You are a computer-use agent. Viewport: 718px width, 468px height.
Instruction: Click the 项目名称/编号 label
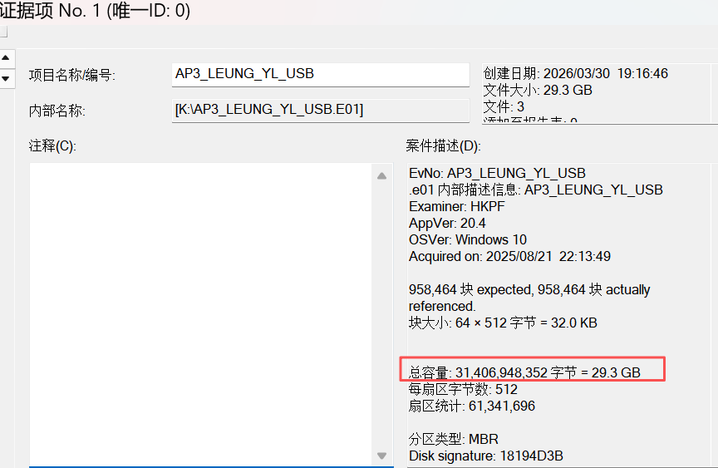point(72,76)
